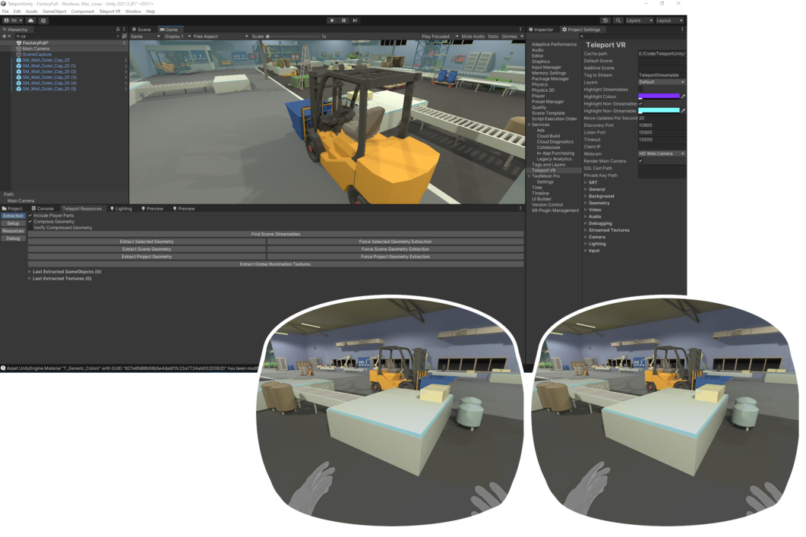Open the Display 1 dropdown
The image size is (806, 537).
click(x=177, y=36)
